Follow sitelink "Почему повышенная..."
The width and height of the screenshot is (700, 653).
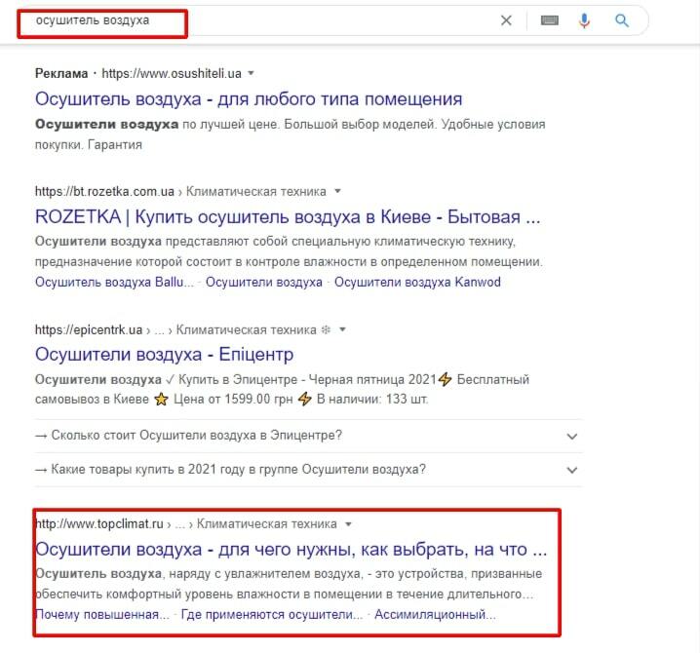click(x=102, y=615)
